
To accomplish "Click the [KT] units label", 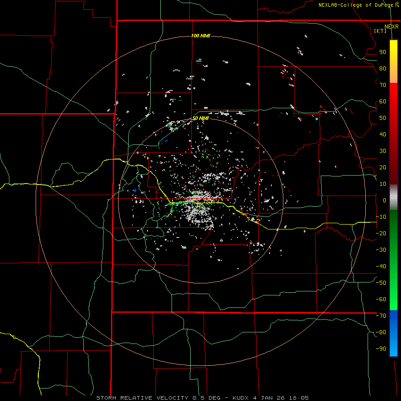I will 381,31.
